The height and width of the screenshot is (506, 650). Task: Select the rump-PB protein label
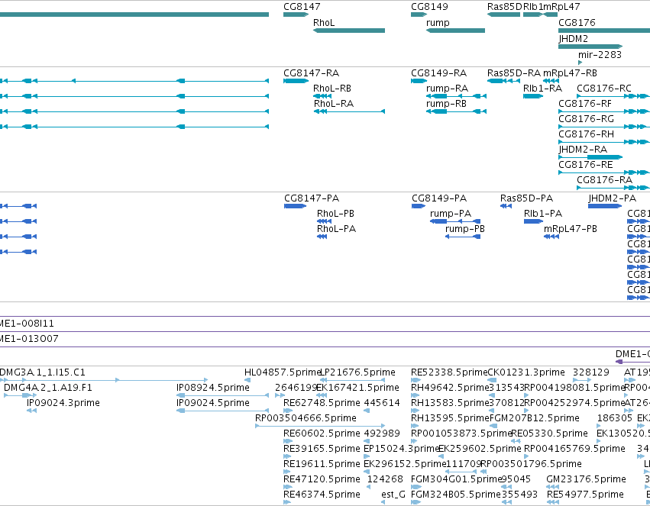click(x=465, y=229)
